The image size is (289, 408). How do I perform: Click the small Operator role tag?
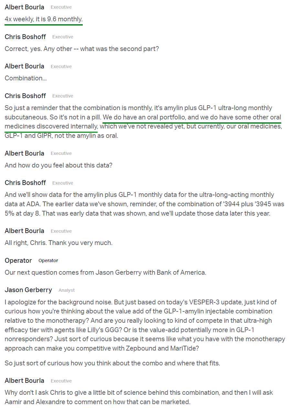click(48, 260)
